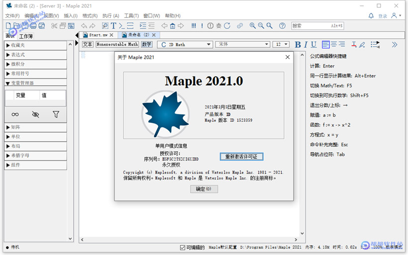Click the 登录 sign-in link
The height and width of the screenshot is (255, 408).
[x=383, y=16]
